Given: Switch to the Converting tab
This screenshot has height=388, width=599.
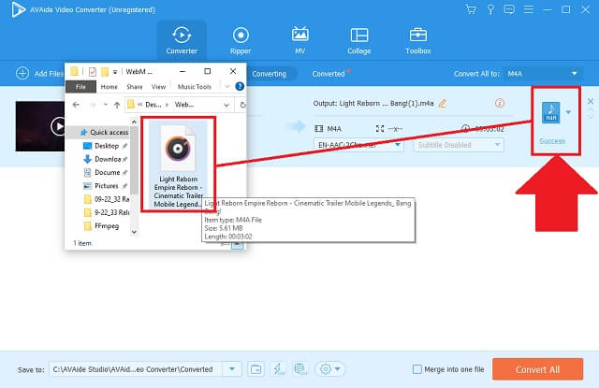Looking at the screenshot, I should point(269,74).
